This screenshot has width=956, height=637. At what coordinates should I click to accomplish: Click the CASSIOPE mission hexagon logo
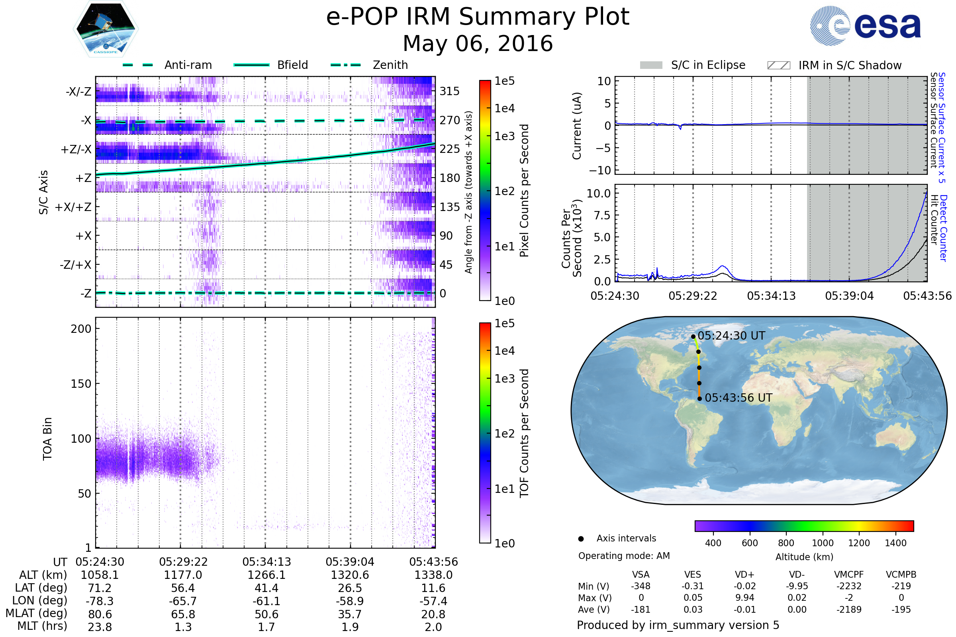106,29
